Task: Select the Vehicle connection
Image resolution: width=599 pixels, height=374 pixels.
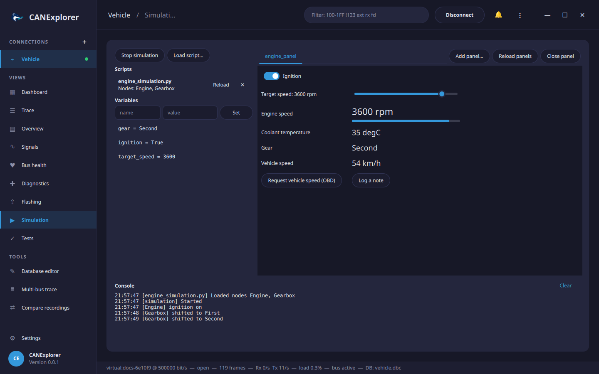Action: 48,59
